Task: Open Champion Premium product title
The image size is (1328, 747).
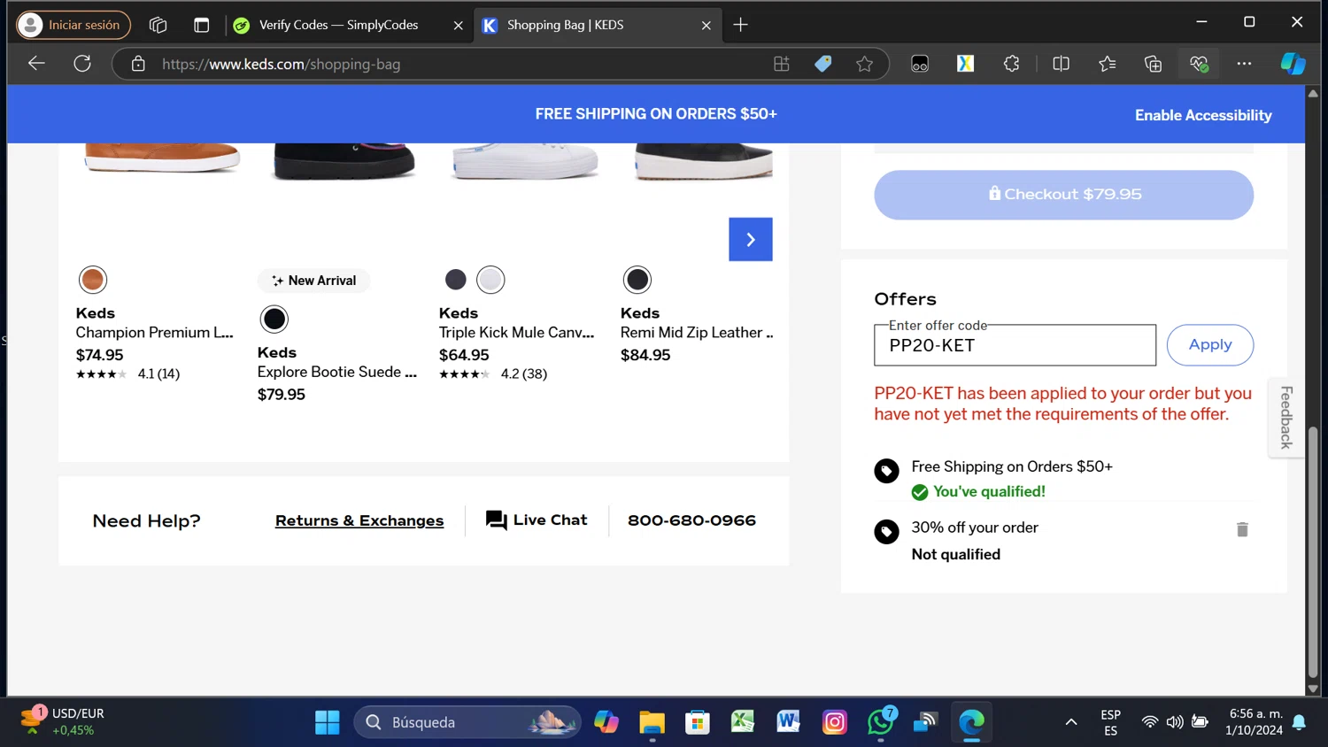Action: tap(155, 333)
